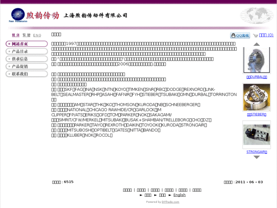Screen dimensions: 277x208
Task: Open the DURBAL bearing thumbnail
Action: [257, 60]
